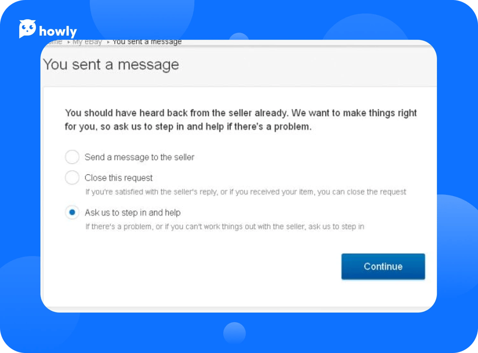This screenshot has width=478, height=353.
Task: Choose the Close this request radio button
Action: click(x=72, y=177)
